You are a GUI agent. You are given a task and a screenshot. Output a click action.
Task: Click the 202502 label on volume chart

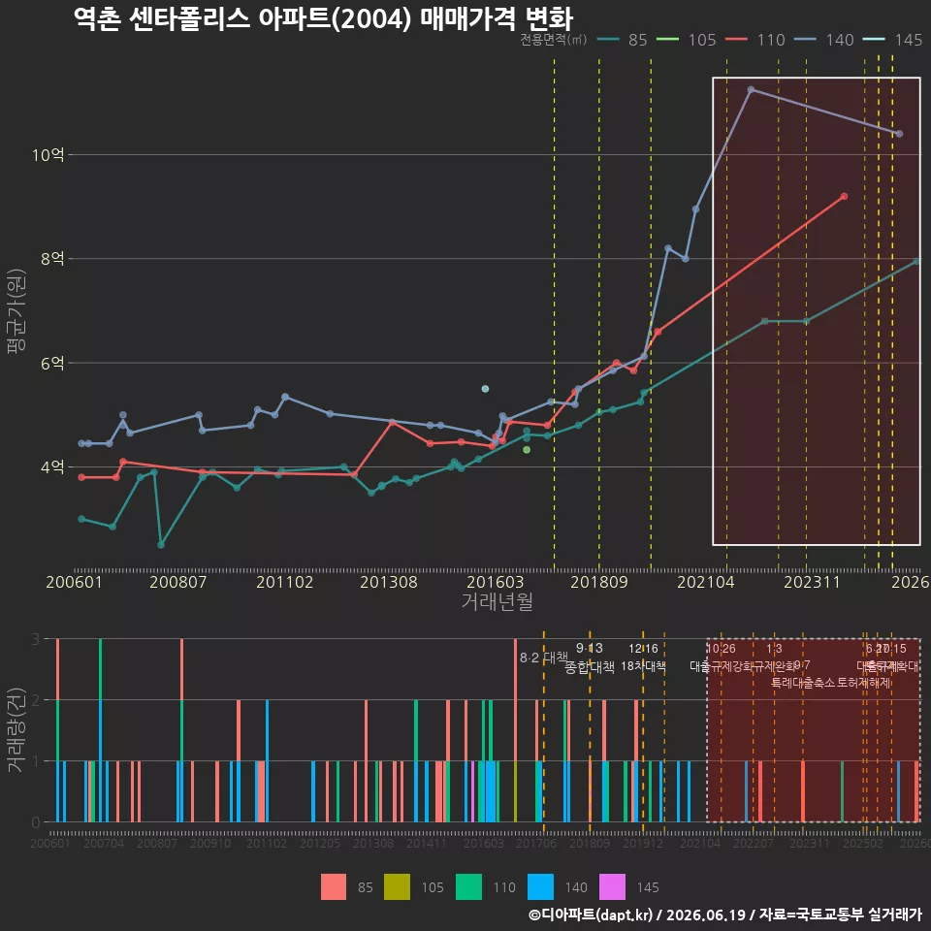tap(863, 843)
